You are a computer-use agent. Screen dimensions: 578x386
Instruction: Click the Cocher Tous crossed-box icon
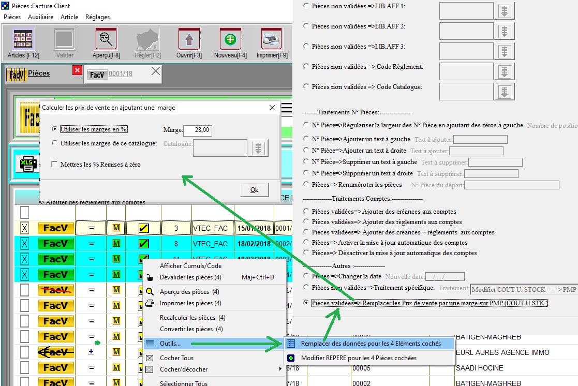click(x=150, y=358)
